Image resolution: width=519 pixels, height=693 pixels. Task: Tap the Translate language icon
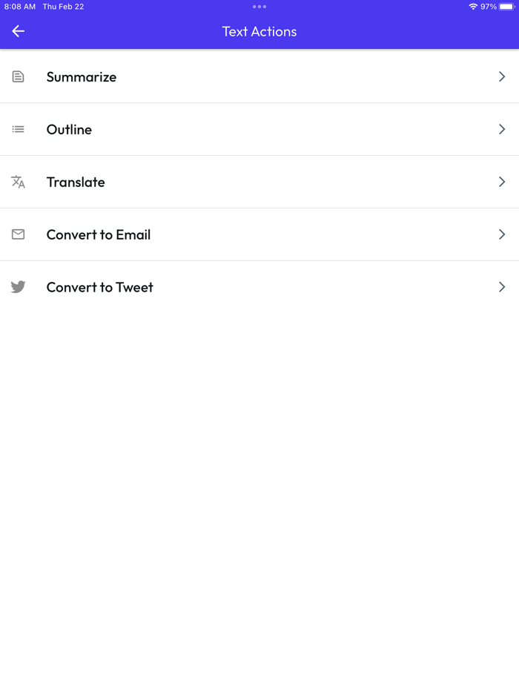(17, 182)
